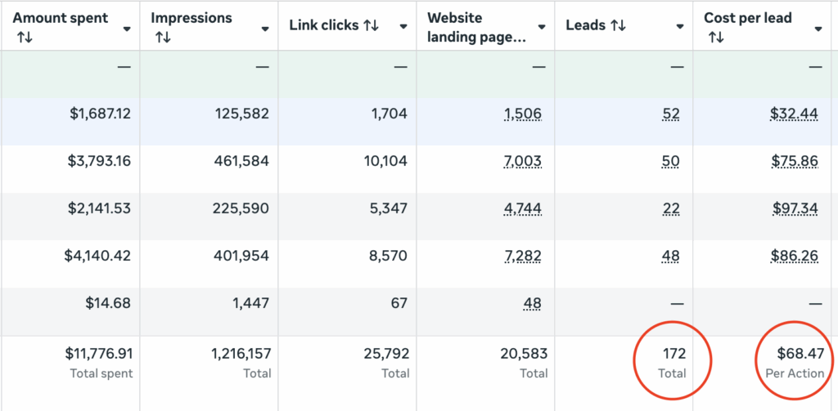Click the sort arrows next to Link clicks
This screenshot has height=411, width=838.
372,26
